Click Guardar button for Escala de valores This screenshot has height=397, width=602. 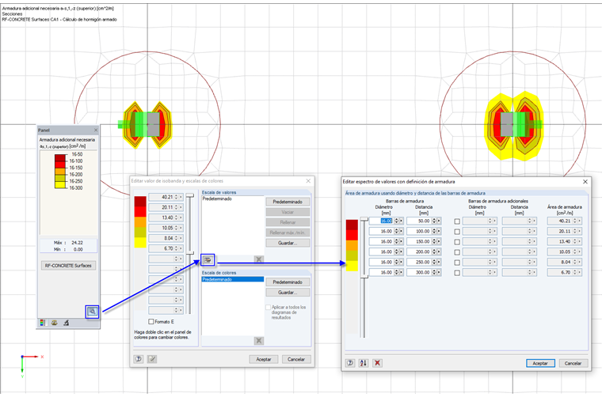click(288, 243)
